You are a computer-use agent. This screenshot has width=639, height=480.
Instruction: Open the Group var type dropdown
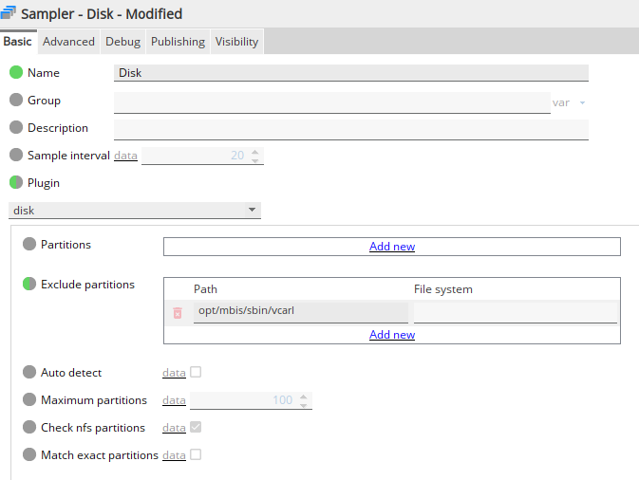click(570, 102)
